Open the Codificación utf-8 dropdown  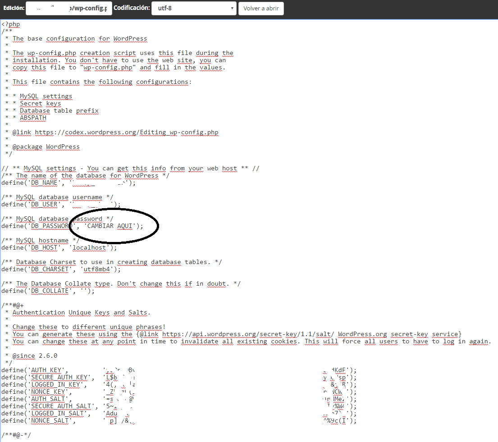pyautogui.click(x=194, y=8)
